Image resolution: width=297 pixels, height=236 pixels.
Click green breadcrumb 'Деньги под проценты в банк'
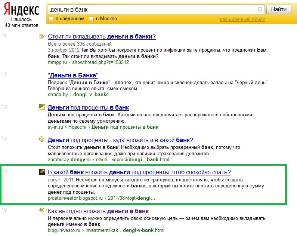tap(125, 127)
